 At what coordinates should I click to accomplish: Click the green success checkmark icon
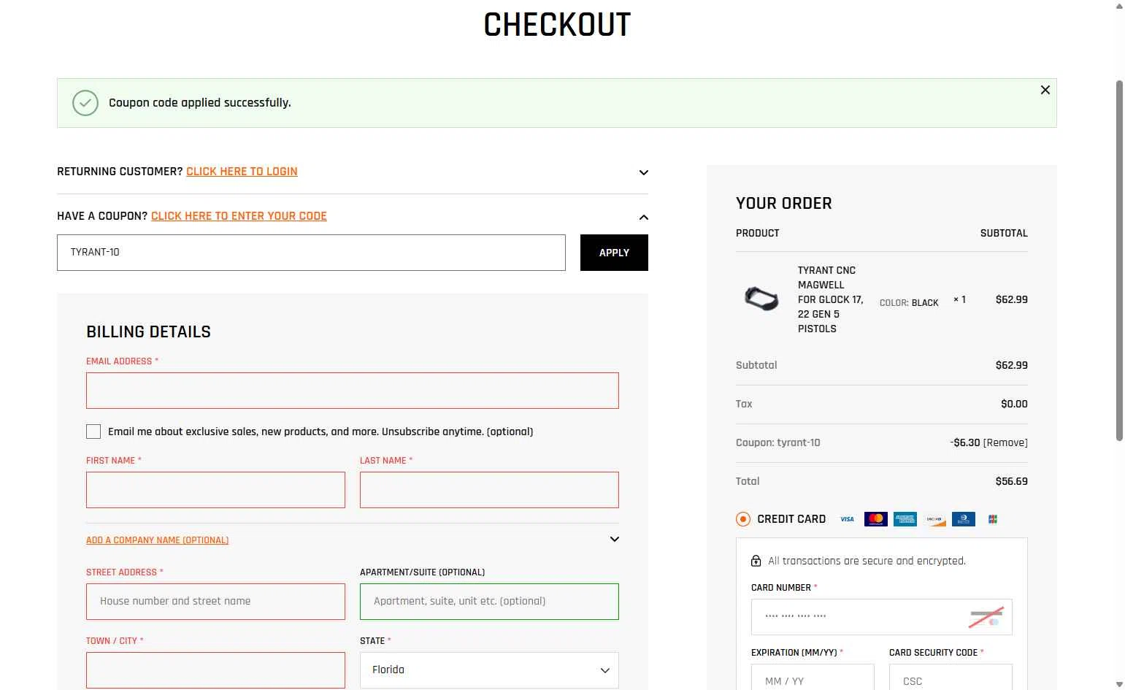coord(85,103)
